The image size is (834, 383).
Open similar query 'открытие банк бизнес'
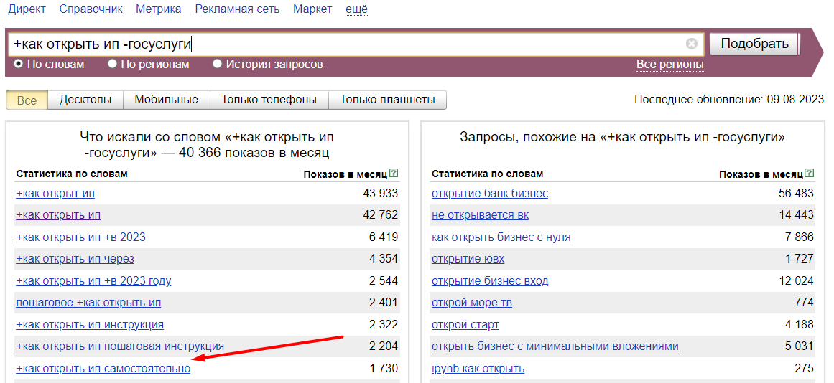pyautogui.click(x=490, y=194)
